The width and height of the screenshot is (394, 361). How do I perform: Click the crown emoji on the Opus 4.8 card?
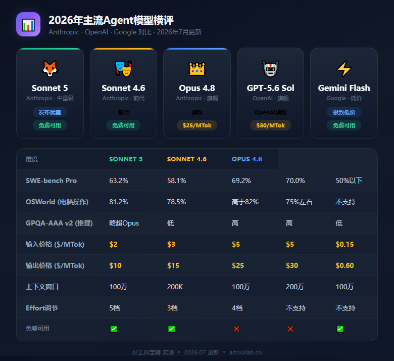(197, 69)
